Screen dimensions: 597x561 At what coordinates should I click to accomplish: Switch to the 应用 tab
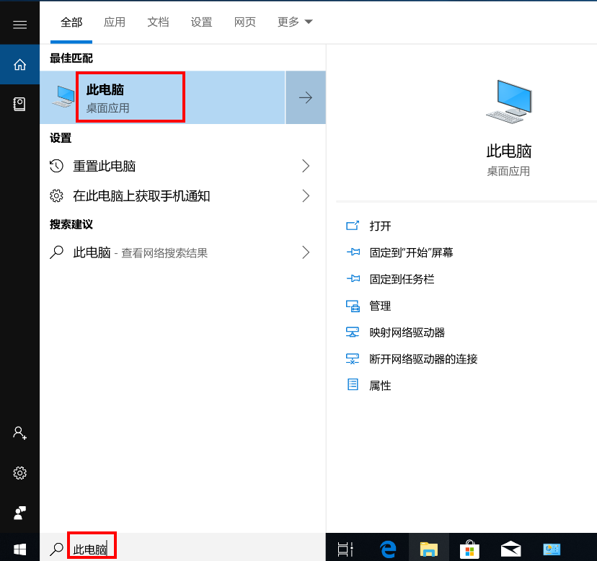[115, 22]
